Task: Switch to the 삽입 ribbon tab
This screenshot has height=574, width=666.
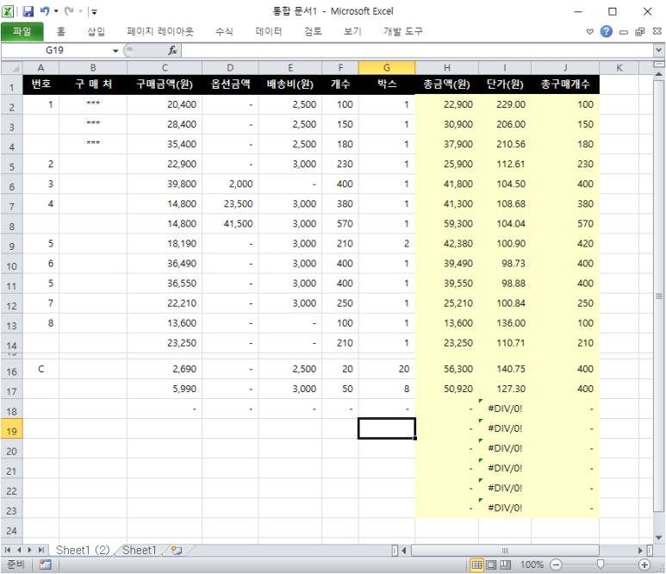Action: coord(96,31)
